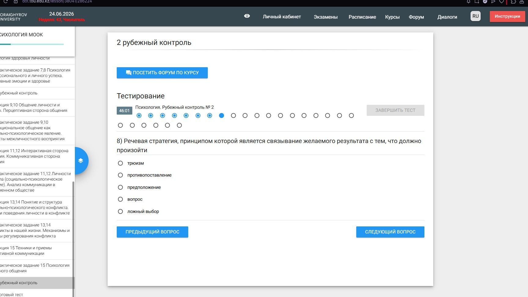528x297 pixels.
Task: Click the course progress bar under ПСИХОЛОГИЯ МООК
Action: tap(32, 44)
